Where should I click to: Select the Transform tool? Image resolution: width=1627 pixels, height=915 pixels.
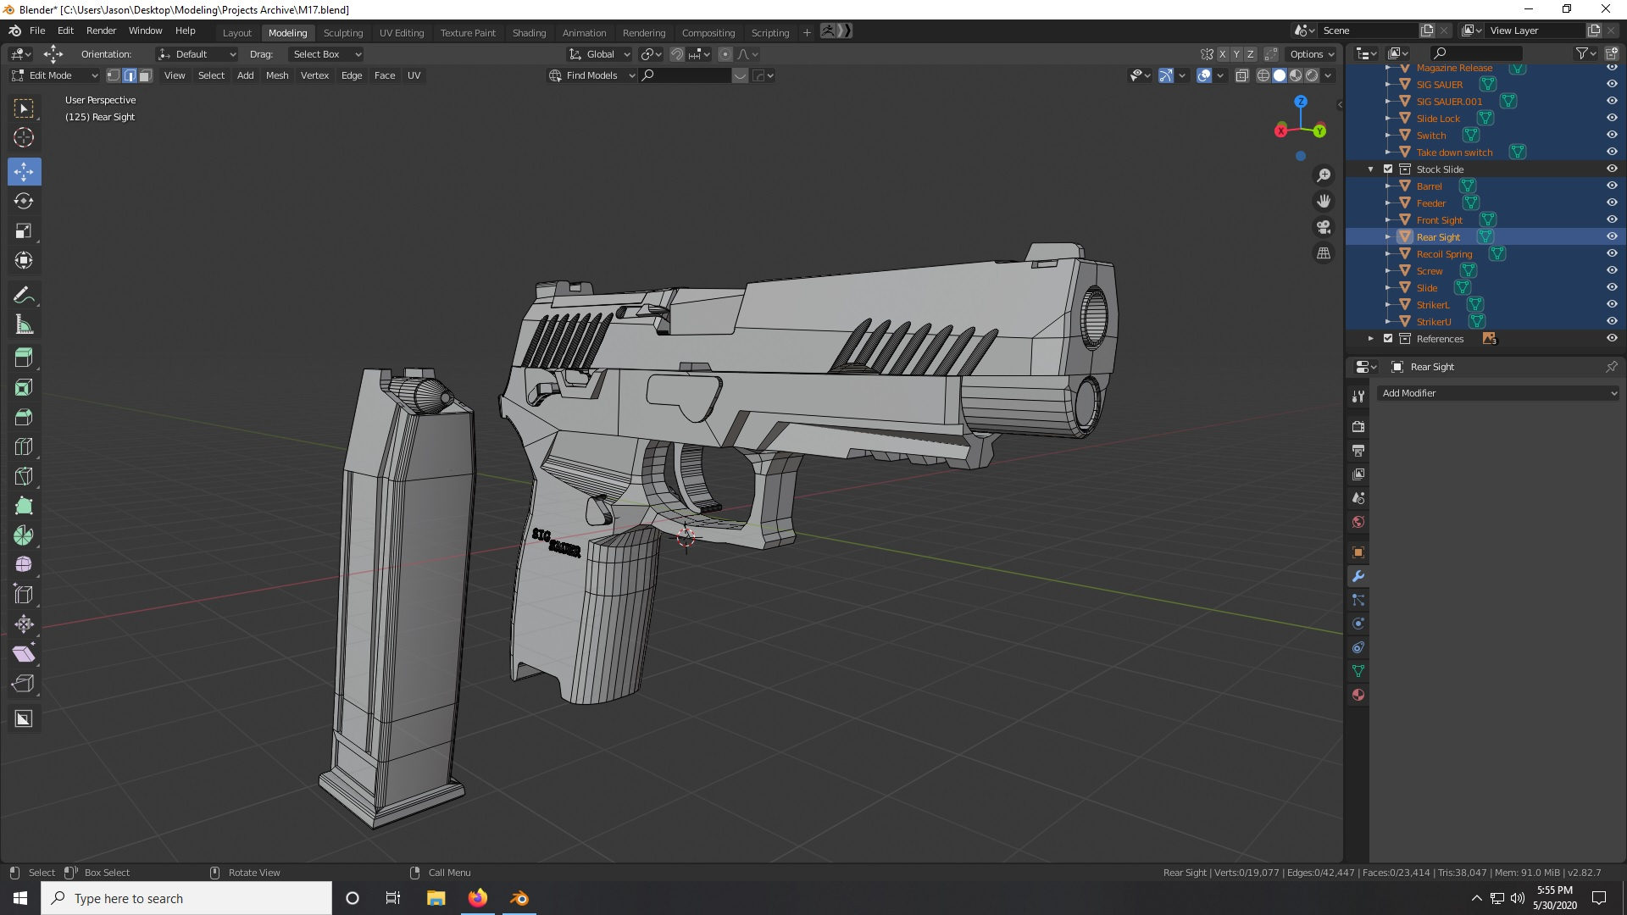tap(24, 260)
